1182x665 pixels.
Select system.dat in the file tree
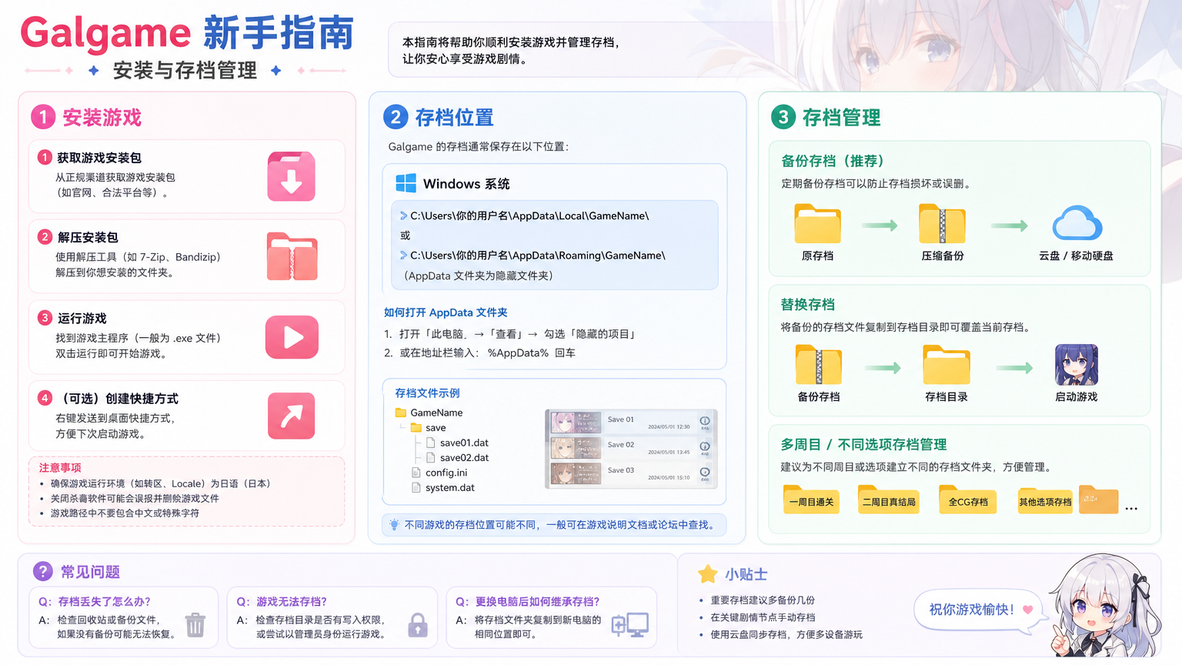(442, 487)
